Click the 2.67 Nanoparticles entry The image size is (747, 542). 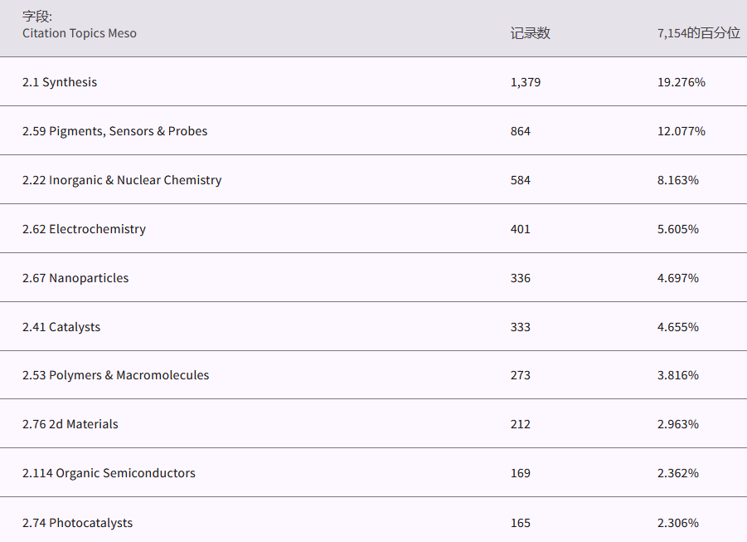click(x=75, y=278)
